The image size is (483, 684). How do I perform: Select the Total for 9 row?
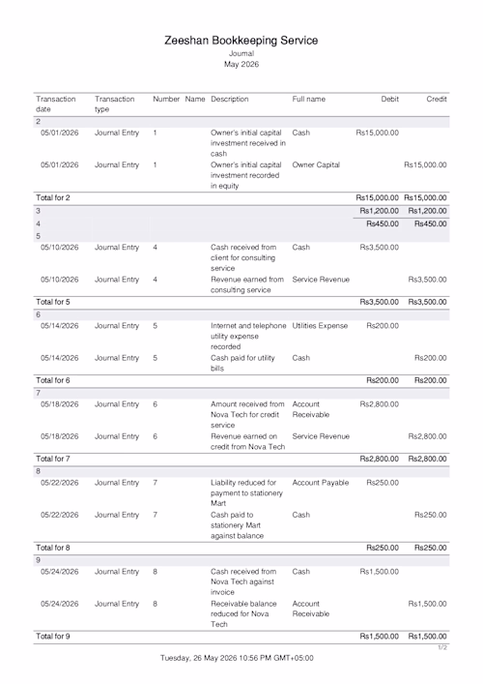pos(241,637)
